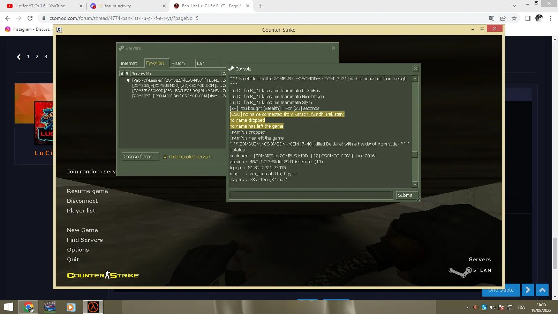Screen dimensions: 558x314
Task: Click the translate page icon in the address bar
Action: click(x=492, y=18)
